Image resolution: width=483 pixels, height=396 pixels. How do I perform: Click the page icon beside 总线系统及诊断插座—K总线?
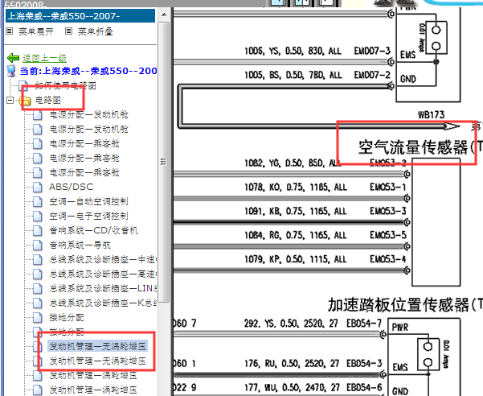coord(38,303)
